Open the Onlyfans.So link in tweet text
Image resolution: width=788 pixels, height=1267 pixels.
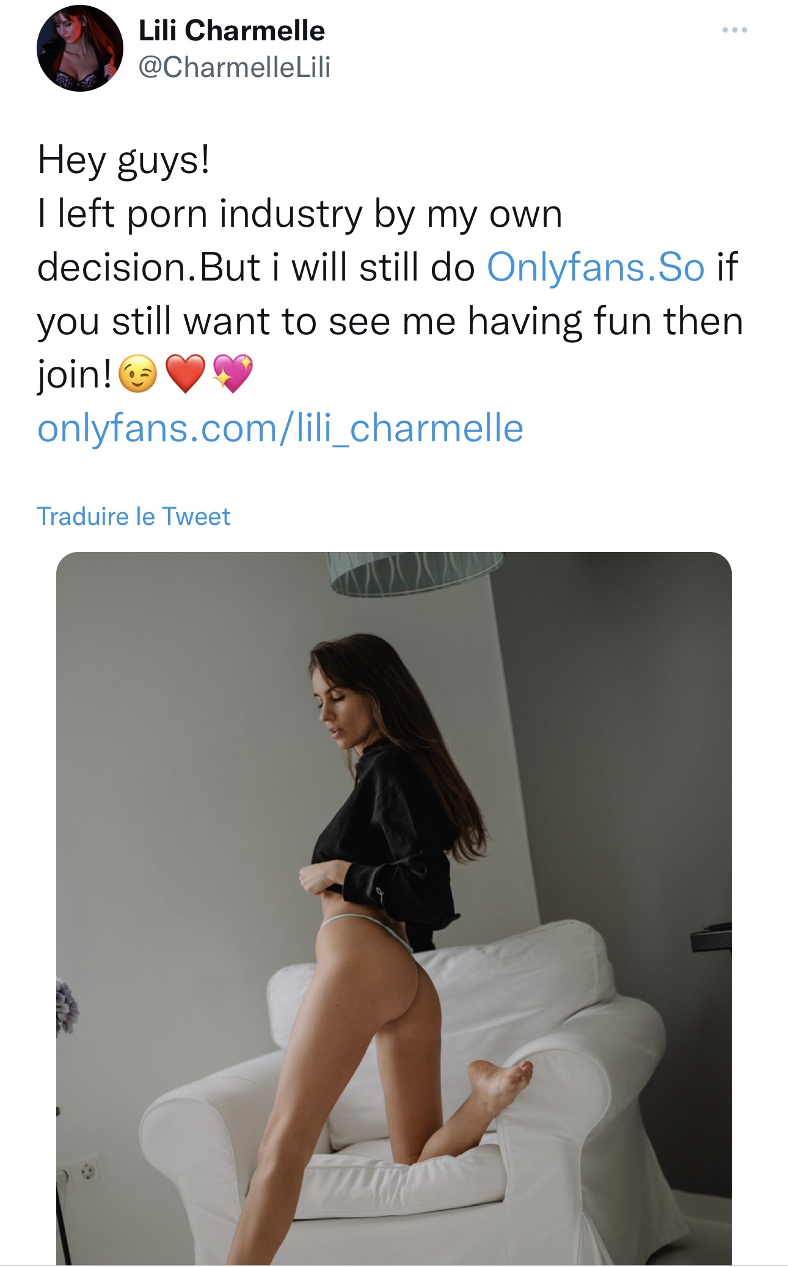(595, 267)
